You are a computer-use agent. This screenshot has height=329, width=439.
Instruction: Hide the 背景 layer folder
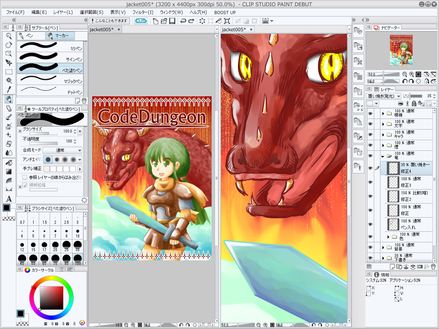pyautogui.click(x=370, y=247)
